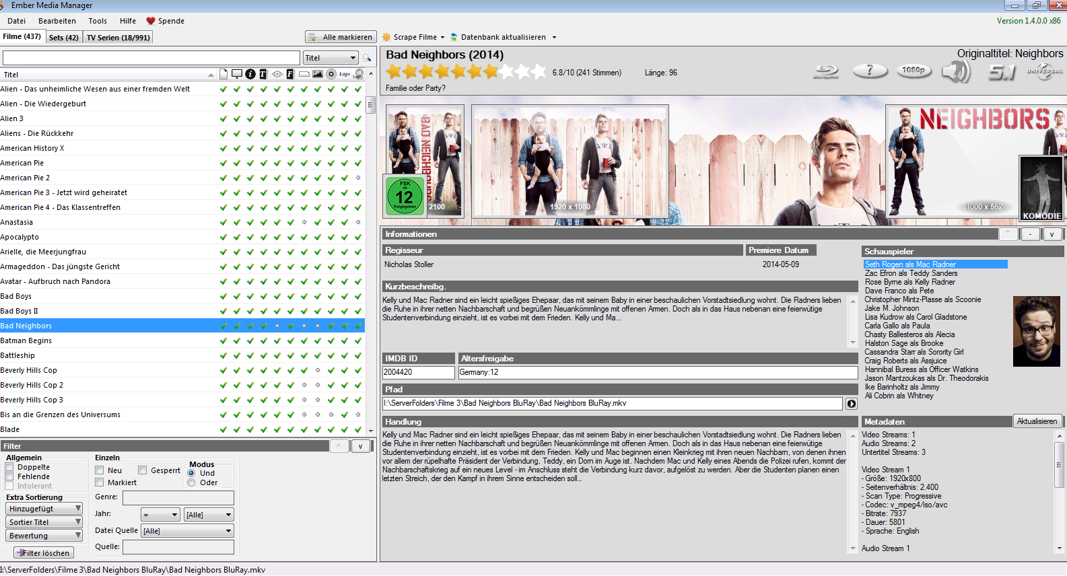Image resolution: width=1067 pixels, height=576 pixels.
Task: Enable the Gesperrt filter checkbox
Action: point(143,470)
